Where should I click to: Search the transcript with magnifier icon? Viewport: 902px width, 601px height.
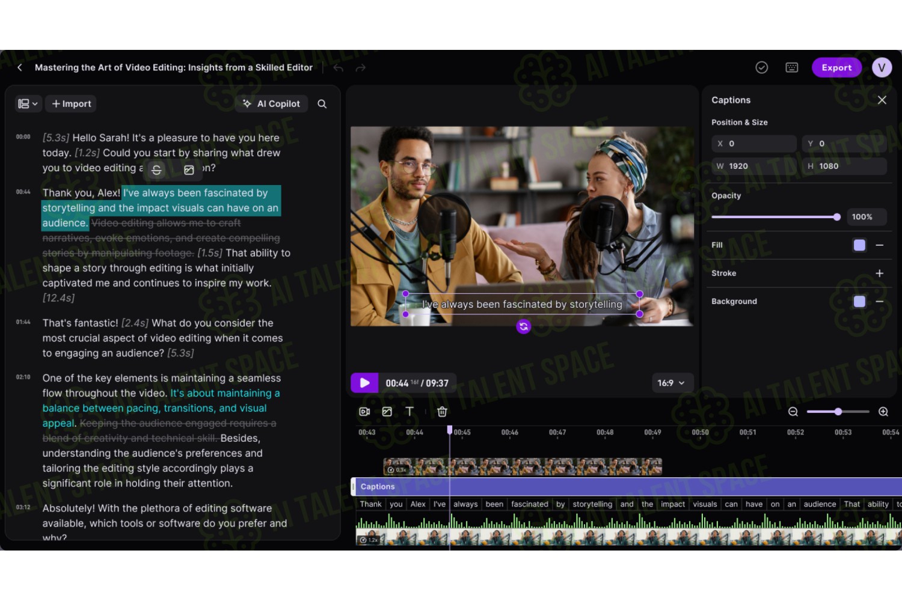point(322,104)
